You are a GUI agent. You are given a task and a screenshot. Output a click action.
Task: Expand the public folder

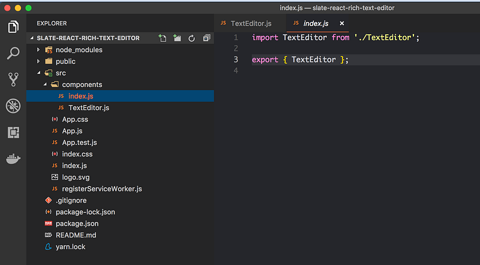(x=65, y=61)
